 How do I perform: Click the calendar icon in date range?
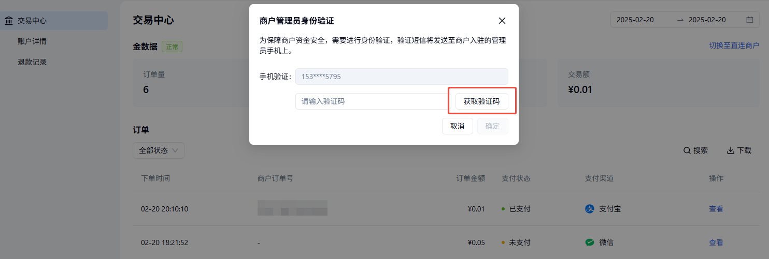(749, 20)
